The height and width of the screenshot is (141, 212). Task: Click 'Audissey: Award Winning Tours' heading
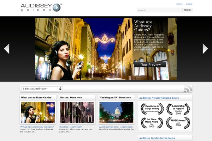[x=159, y=98]
